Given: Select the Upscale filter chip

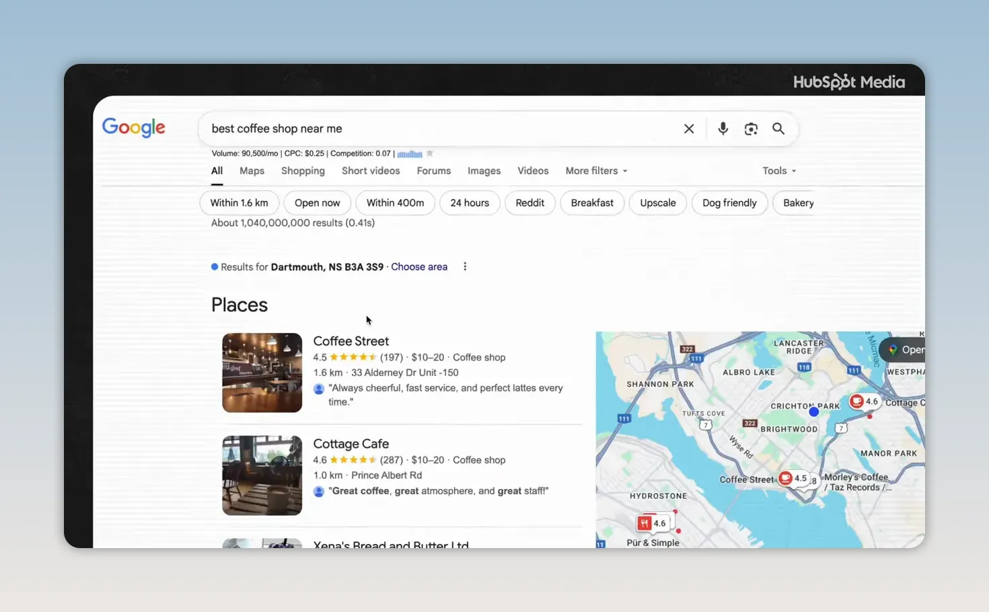Looking at the screenshot, I should [658, 202].
